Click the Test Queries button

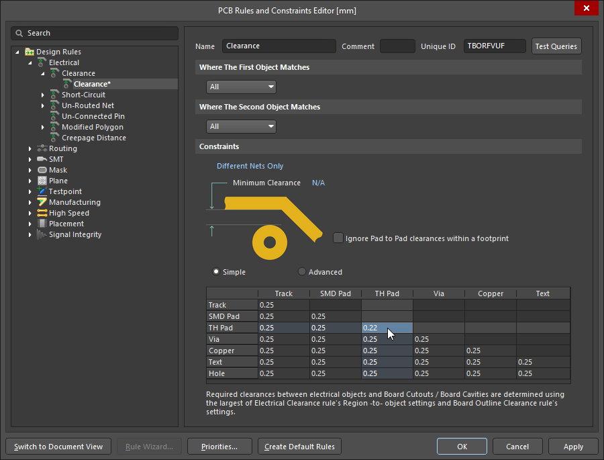[x=556, y=46]
